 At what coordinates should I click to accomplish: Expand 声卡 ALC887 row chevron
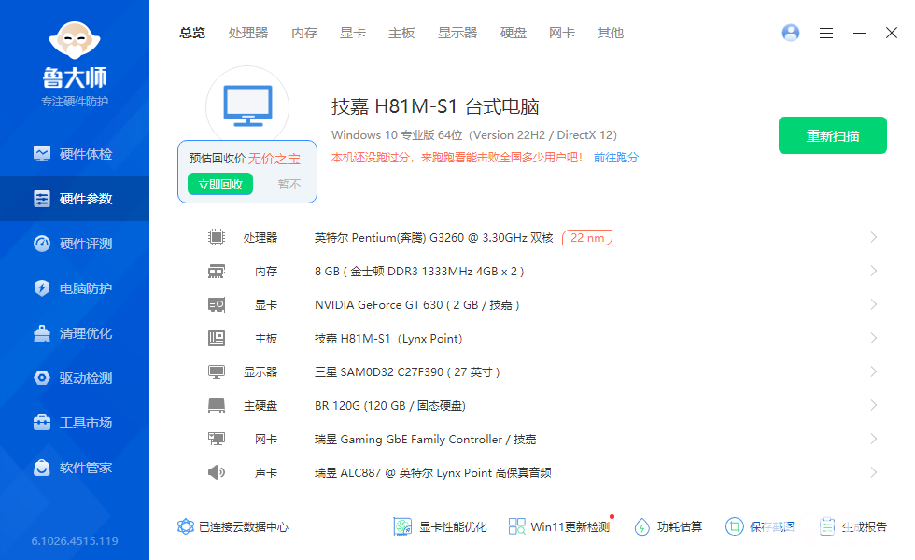click(874, 472)
